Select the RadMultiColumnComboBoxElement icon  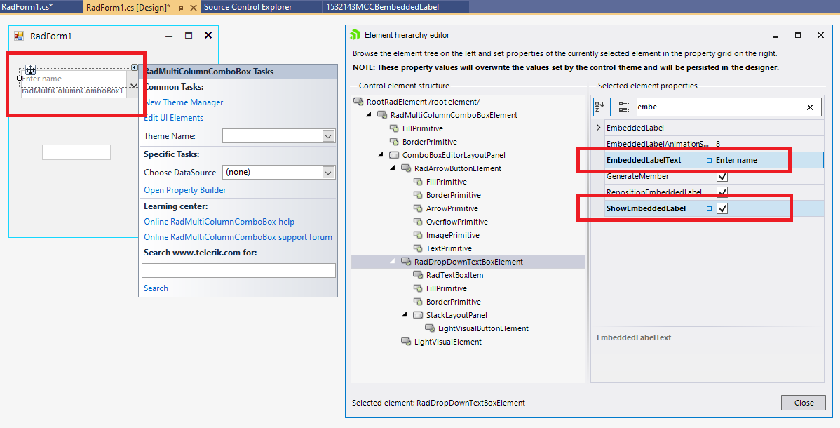382,115
